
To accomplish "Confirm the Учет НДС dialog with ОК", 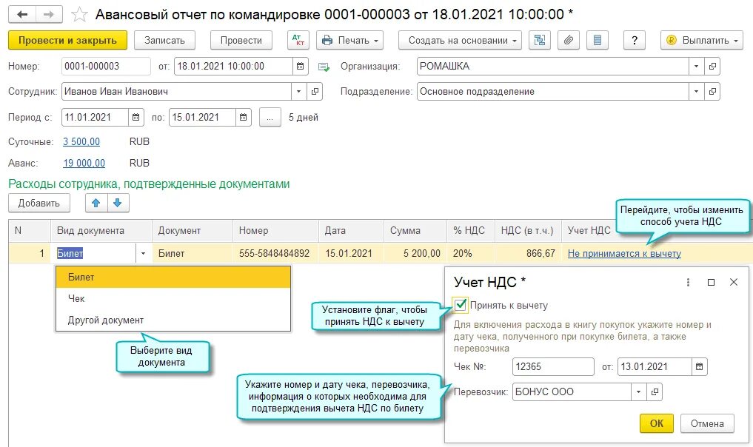I will click(657, 423).
